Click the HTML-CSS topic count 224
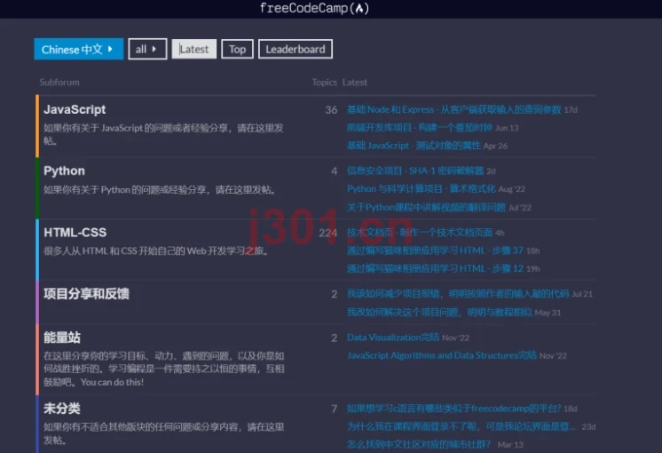This screenshot has height=453, width=662. (328, 233)
